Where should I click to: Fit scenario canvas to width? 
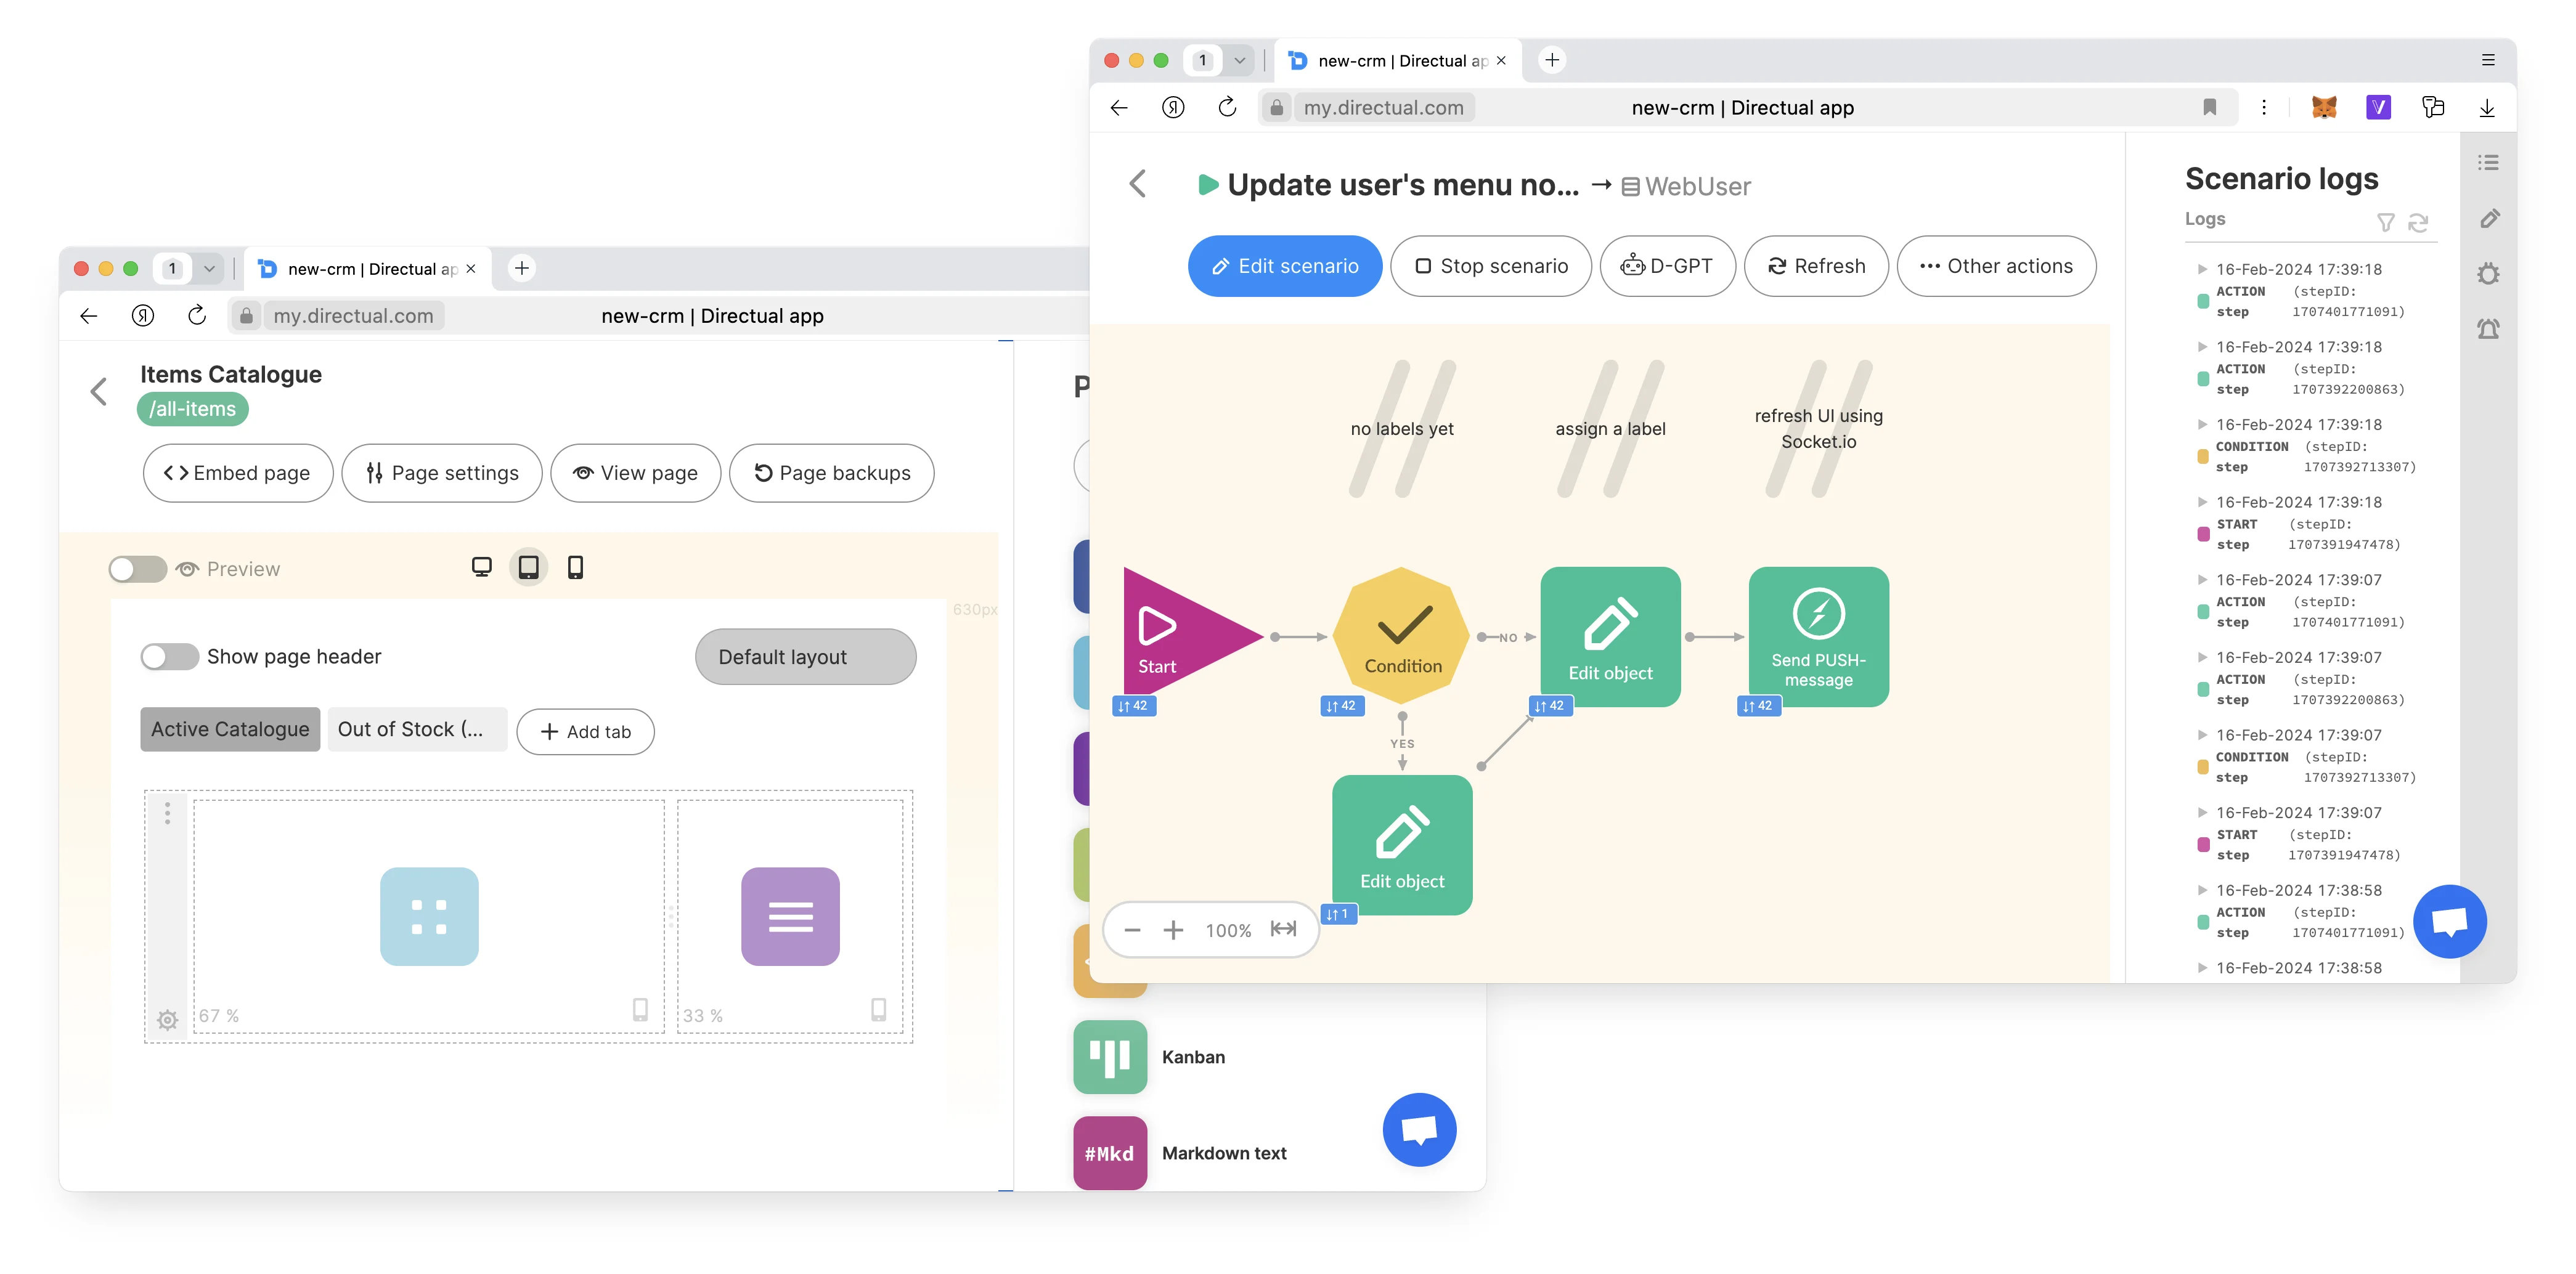point(1283,929)
